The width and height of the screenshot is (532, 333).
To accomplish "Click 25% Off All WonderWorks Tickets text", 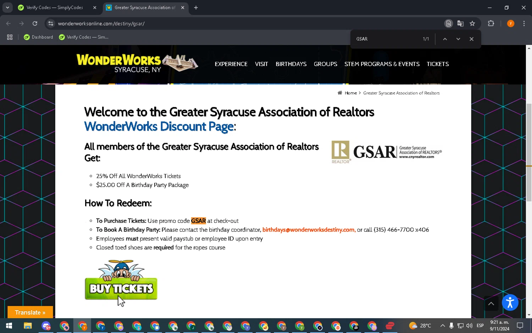I will click(138, 176).
